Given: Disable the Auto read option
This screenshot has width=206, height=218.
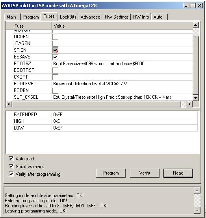Looking at the screenshot, I should [x=11, y=158].
